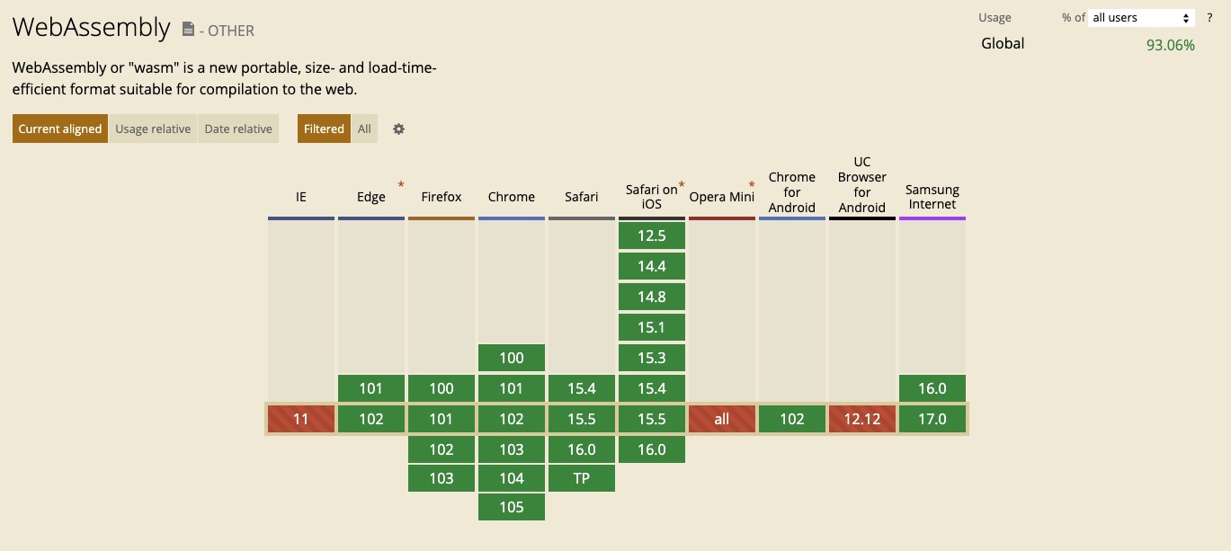The height and width of the screenshot is (551, 1231).
Task: Click the Chrome 105 version cell
Action: coord(512,507)
